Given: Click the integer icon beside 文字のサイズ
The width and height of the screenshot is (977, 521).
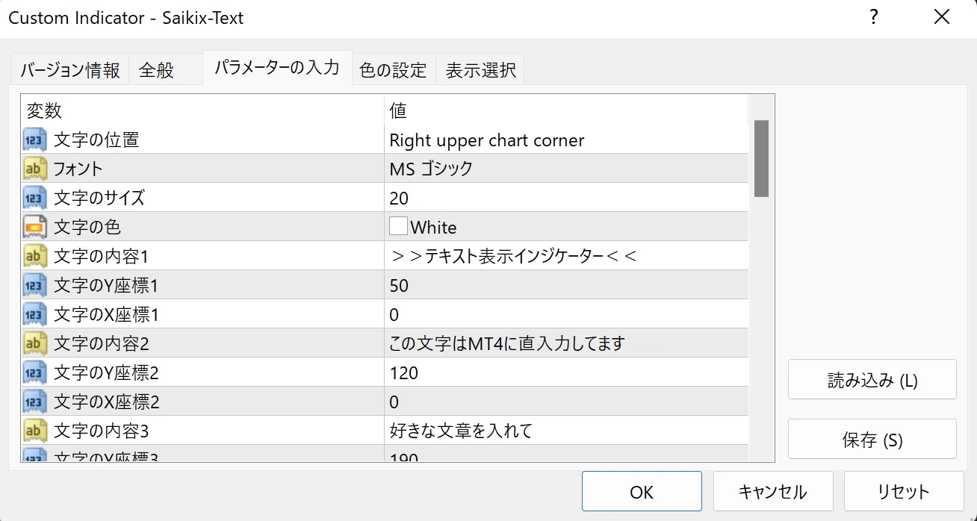Looking at the screenshot, I should coord(35,198).
